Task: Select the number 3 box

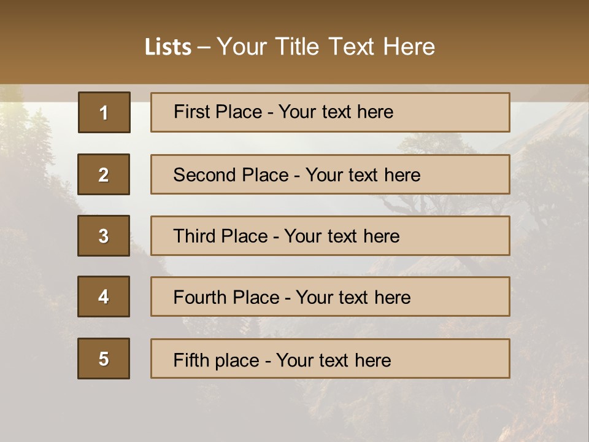Action: pyautogui.click(x=104, y=236)
